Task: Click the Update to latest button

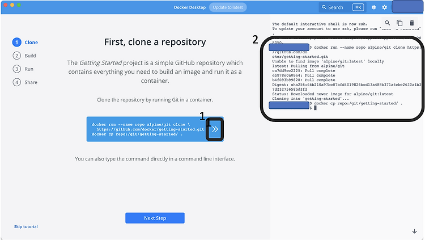Action: (228, 7)
